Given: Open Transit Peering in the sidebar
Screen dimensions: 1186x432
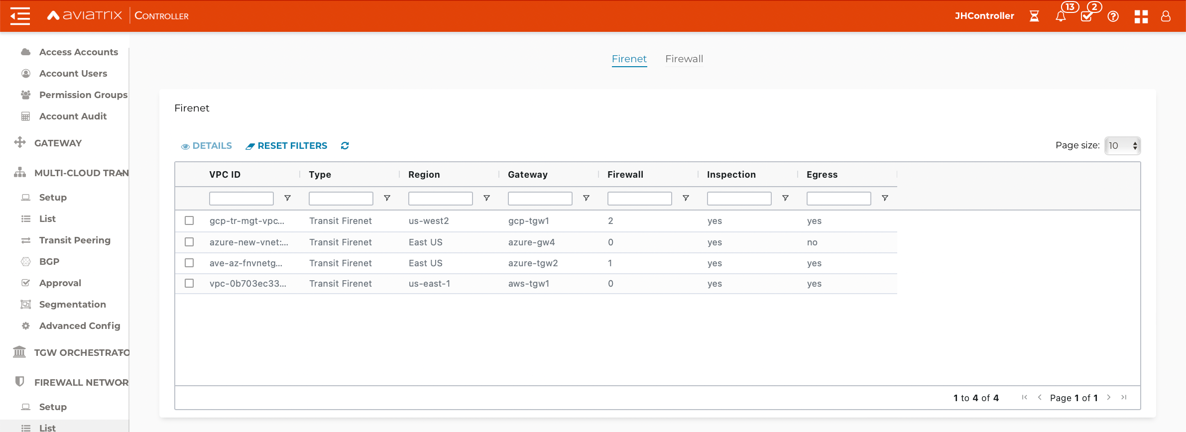Looking at the screenshot, I should (x=75, y=240).
